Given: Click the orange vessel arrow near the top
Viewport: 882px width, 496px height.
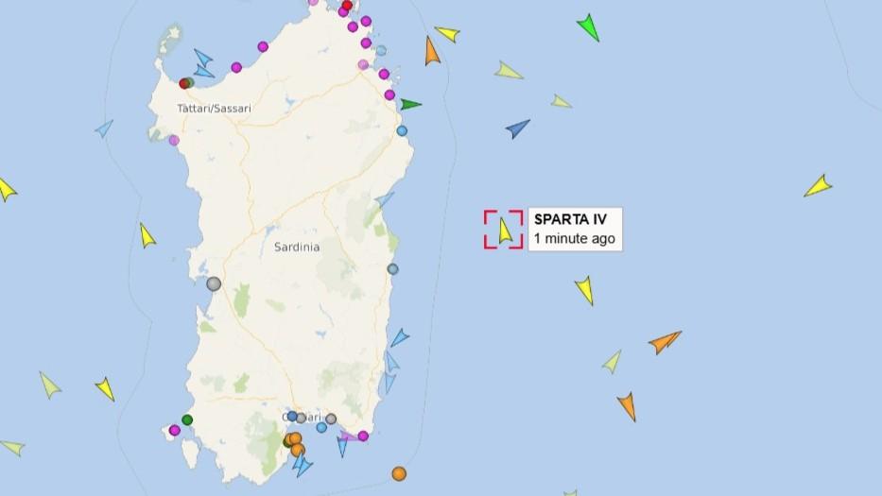Looking at the screenshot, I should pos(431,51).
